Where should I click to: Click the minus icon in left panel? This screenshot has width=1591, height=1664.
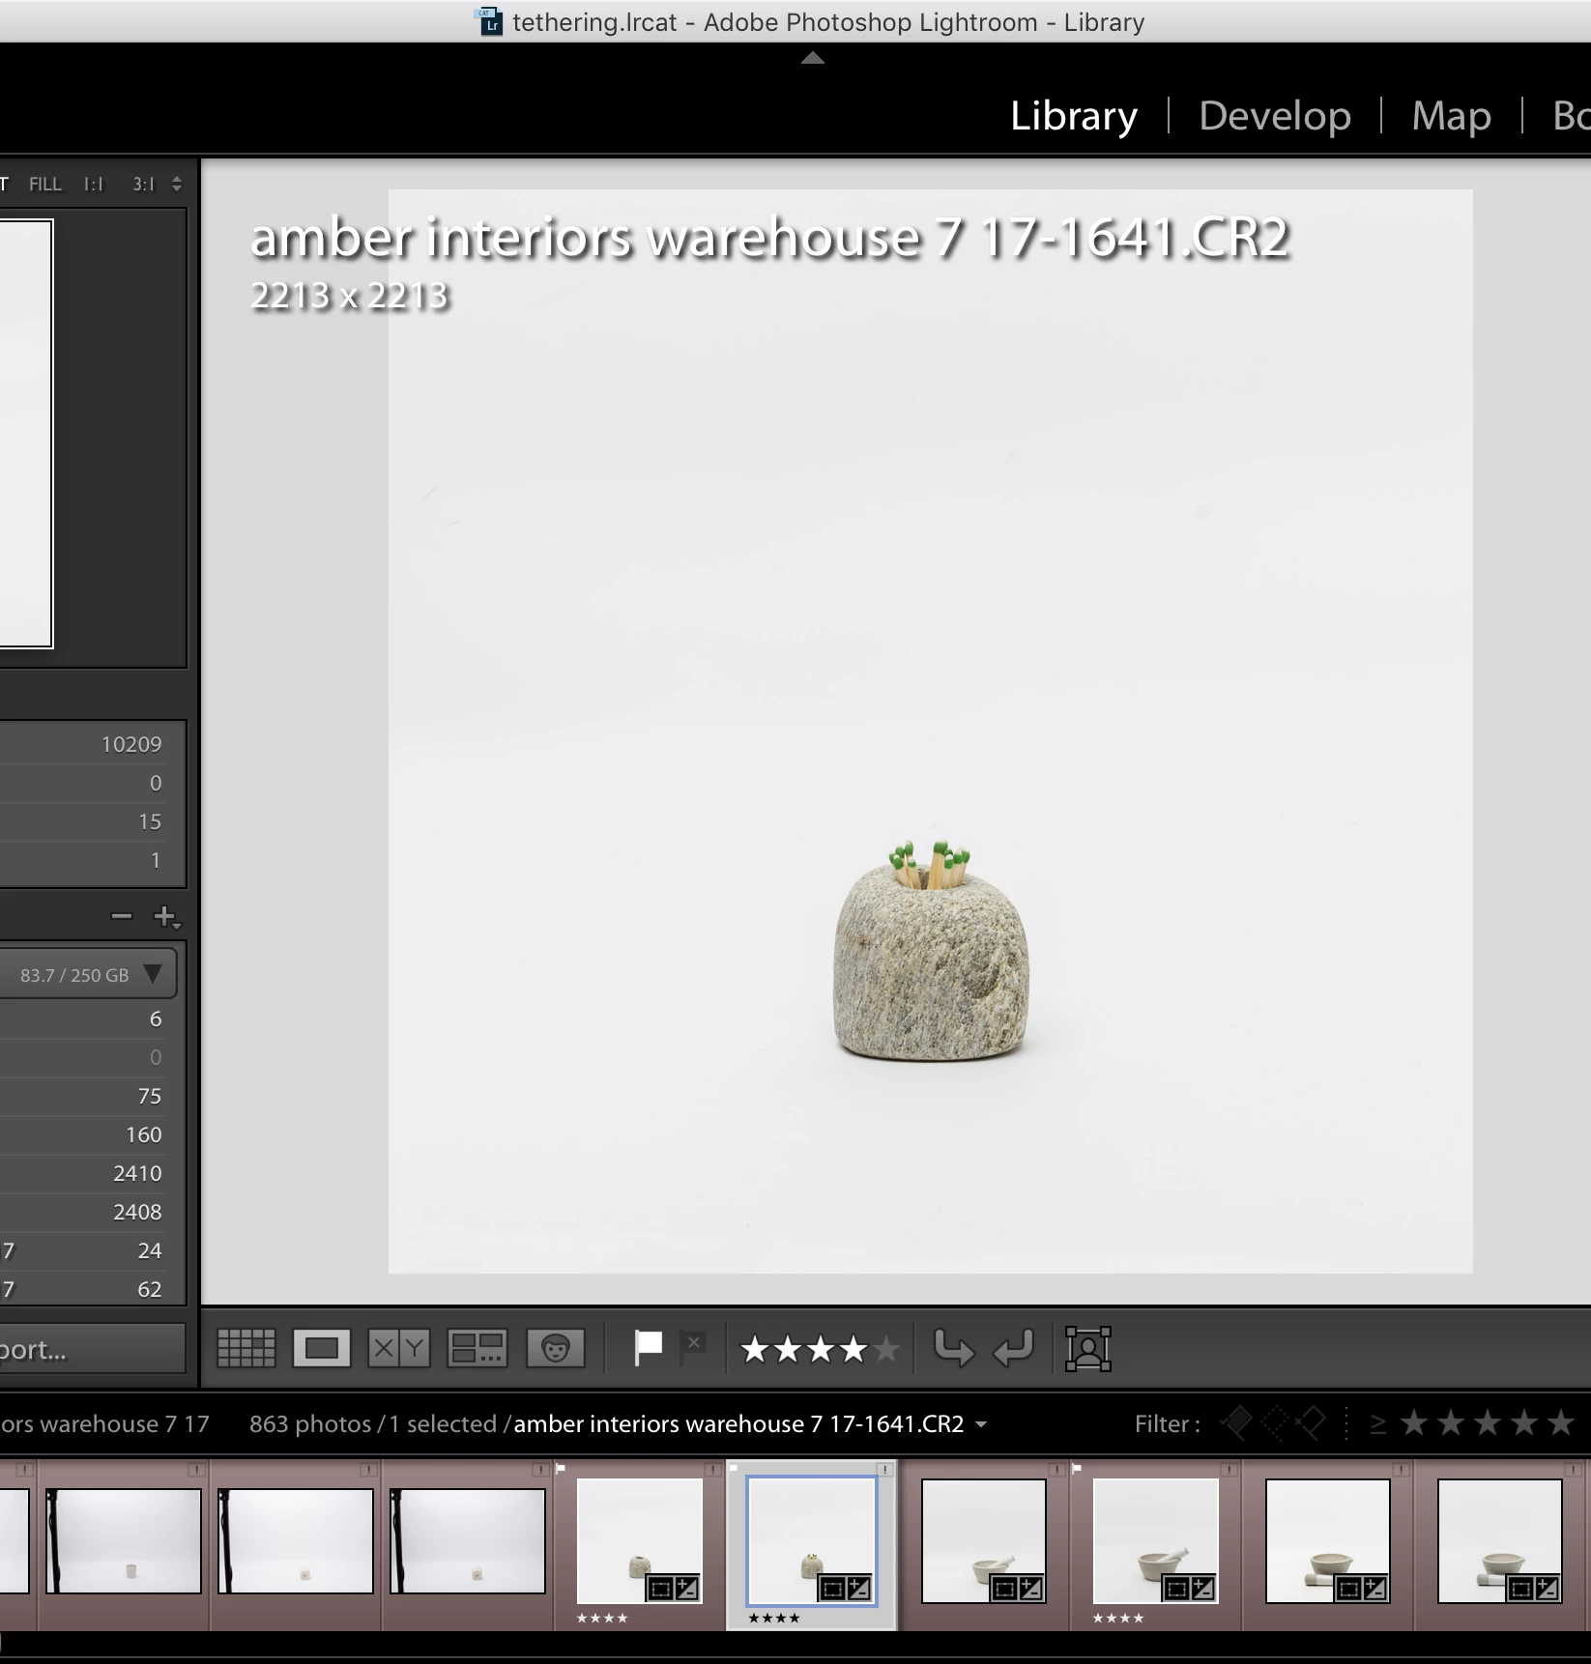(x=122, y=916)
